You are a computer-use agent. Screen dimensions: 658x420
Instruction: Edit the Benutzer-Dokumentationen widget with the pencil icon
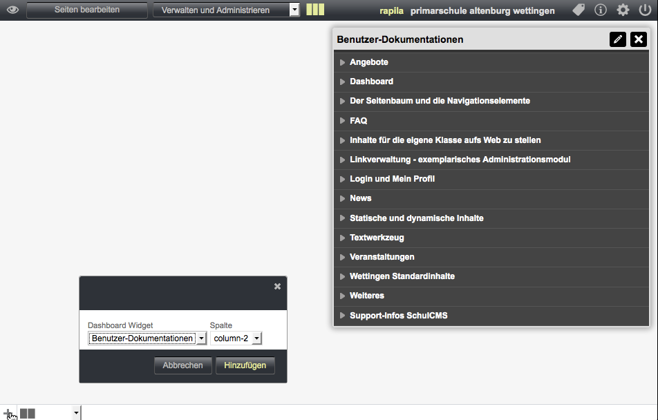coord(618,39)
